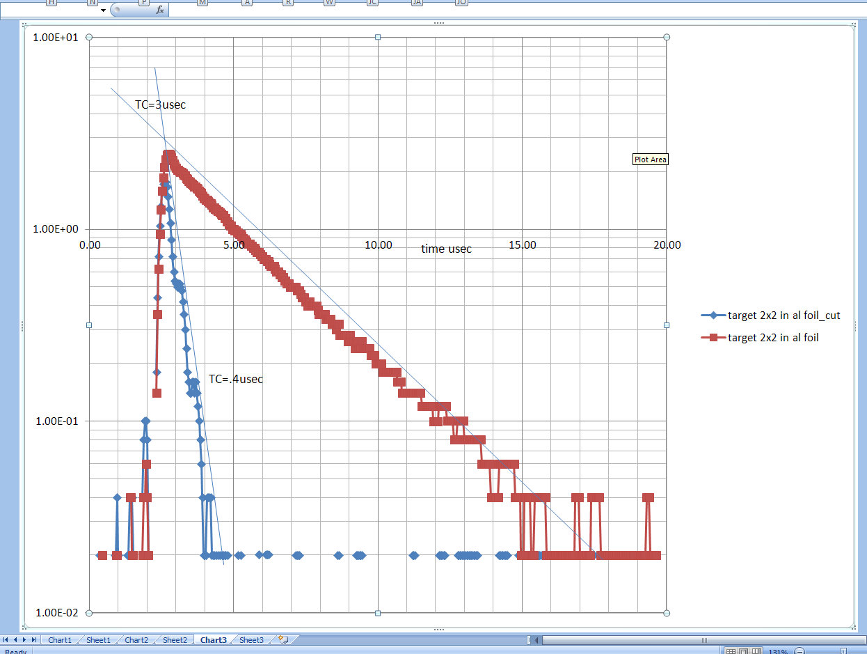The width and height of the screenshot is (867, 654).
Task: Switch to the Chart2 tab
Action: 136,640
